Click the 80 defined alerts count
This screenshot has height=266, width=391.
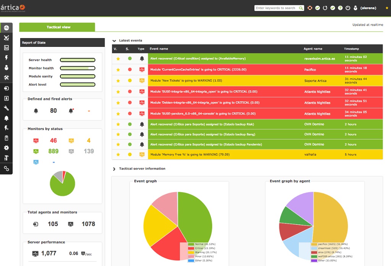point(53,111)
